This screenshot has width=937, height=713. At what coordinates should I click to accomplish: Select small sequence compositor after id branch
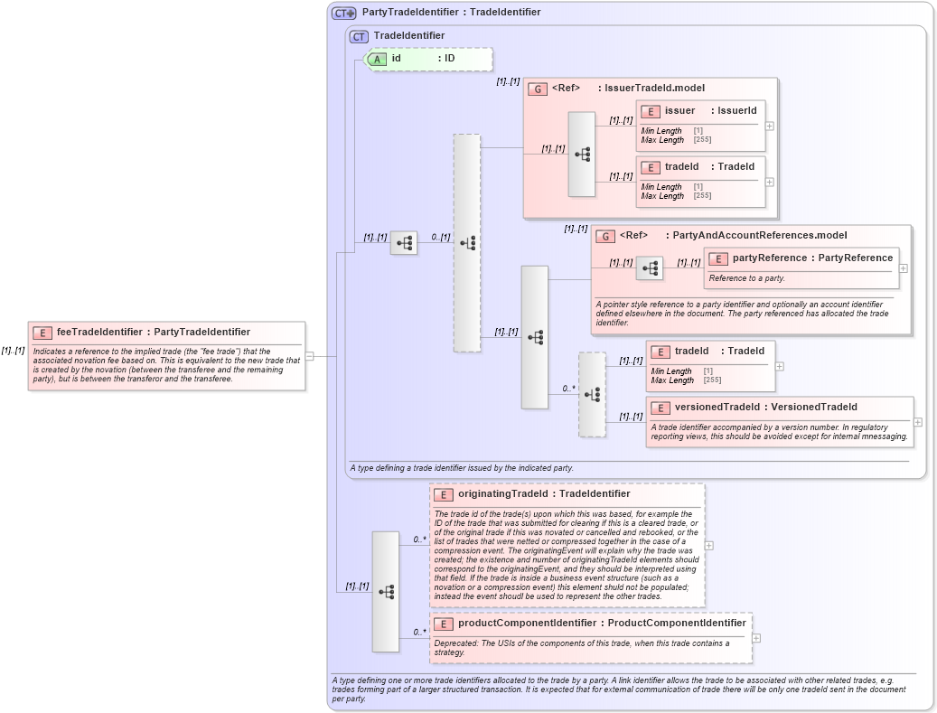[x=404, y=243]
